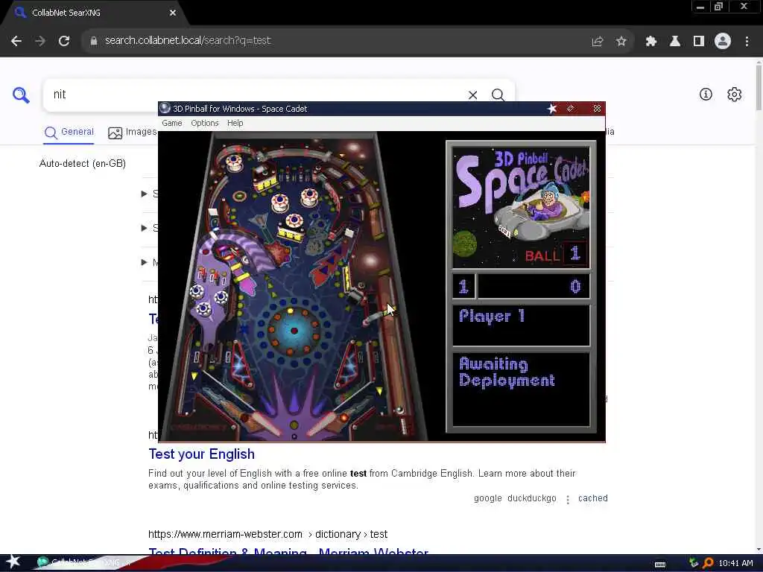
Task: Click the star button in Pinball title bar
Action: (x=552, y=109)
